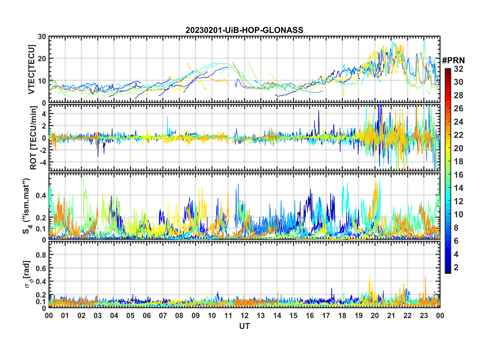
Task: Pick the dark red top of PRN colorbar
Action: [448, 70]
